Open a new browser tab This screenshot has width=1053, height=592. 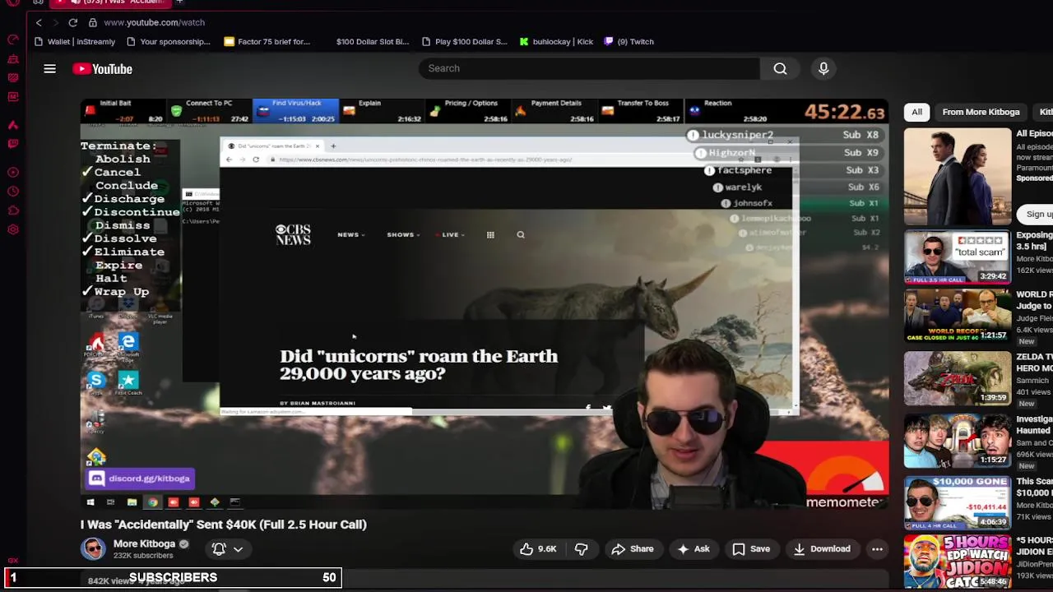click(179, 2)
